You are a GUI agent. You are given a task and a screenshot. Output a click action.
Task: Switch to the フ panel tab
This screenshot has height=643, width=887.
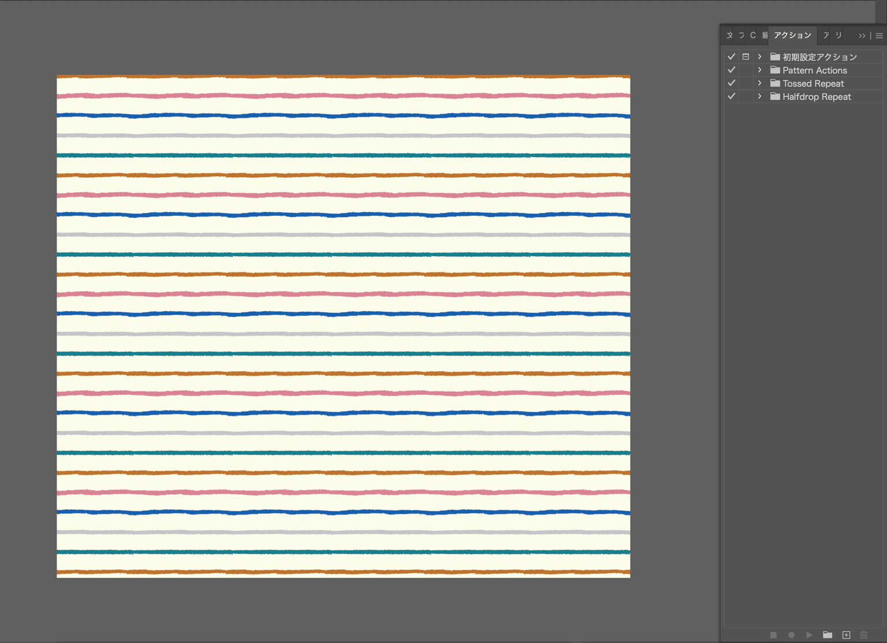point(741,36)
